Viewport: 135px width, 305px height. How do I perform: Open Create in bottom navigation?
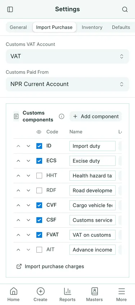click(x=40, y=295)
